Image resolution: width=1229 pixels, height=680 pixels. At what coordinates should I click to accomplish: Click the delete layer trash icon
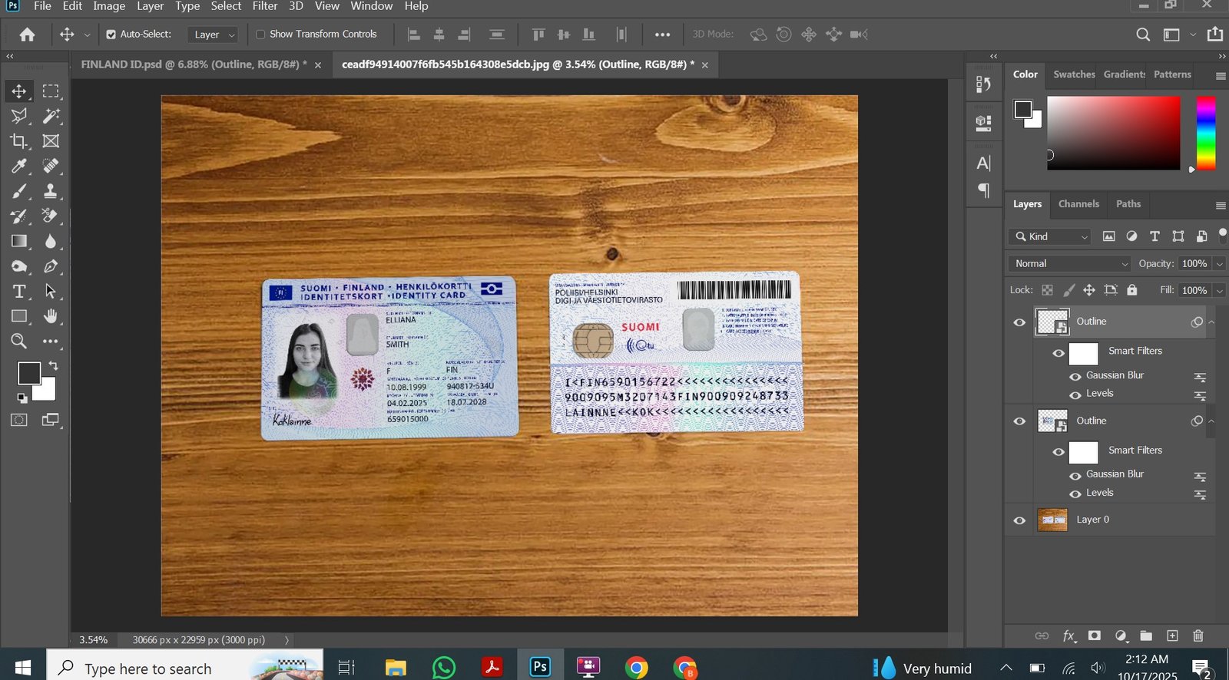pyautogui.click(x=1198, y=635)
